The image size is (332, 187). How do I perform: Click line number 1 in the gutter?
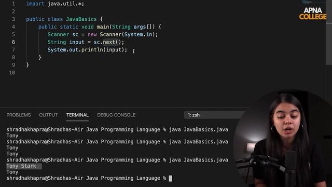(x=13, y=4)
